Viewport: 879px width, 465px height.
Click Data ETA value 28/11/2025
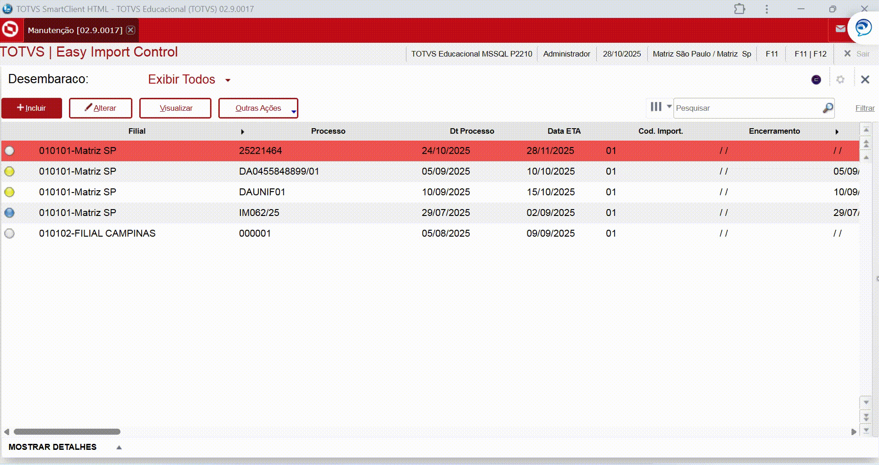click(550, 151)
